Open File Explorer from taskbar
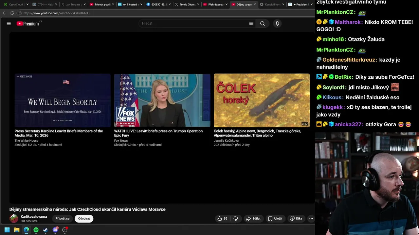419x235 pixels. (17, 230)
